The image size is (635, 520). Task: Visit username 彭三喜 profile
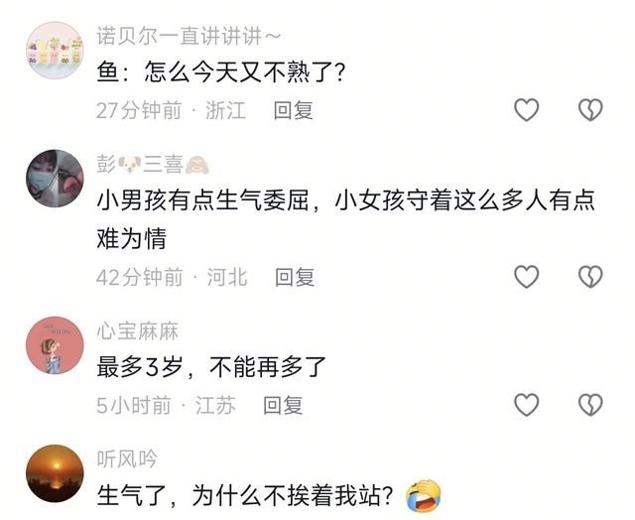tap(153, 164)
